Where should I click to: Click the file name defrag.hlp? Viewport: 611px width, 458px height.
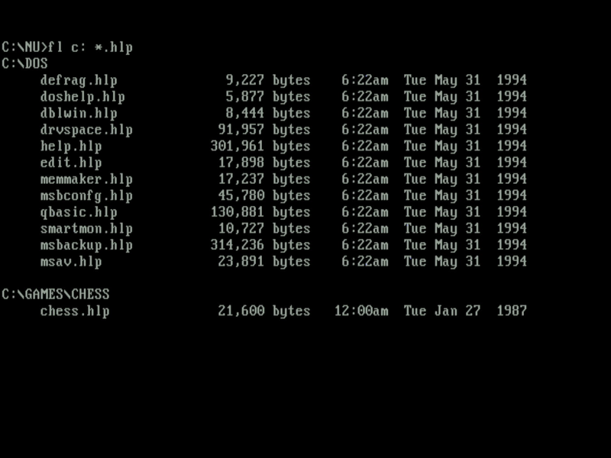point(79,80)
